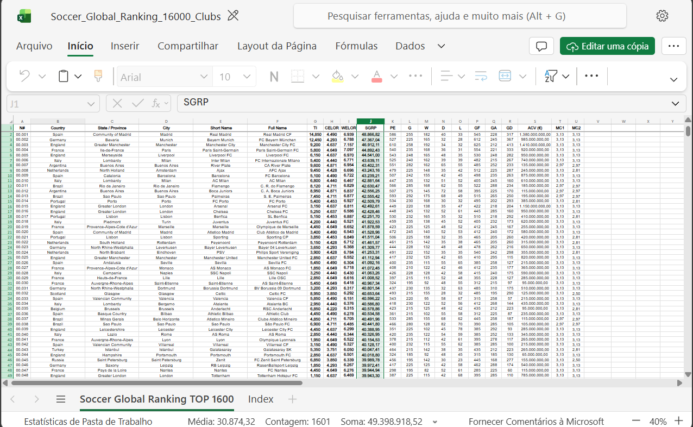Toggle bold (N) formatting
Screen dimensions: 693x427
click(274, 77)
